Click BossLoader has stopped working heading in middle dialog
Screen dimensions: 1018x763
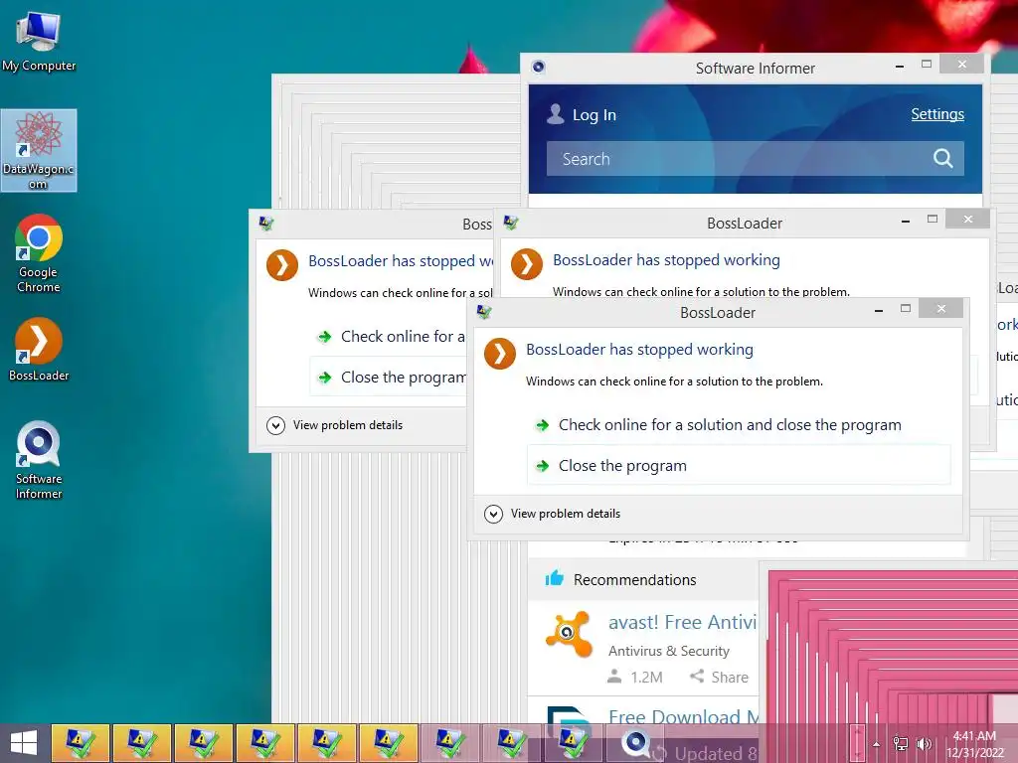[666, 259]
